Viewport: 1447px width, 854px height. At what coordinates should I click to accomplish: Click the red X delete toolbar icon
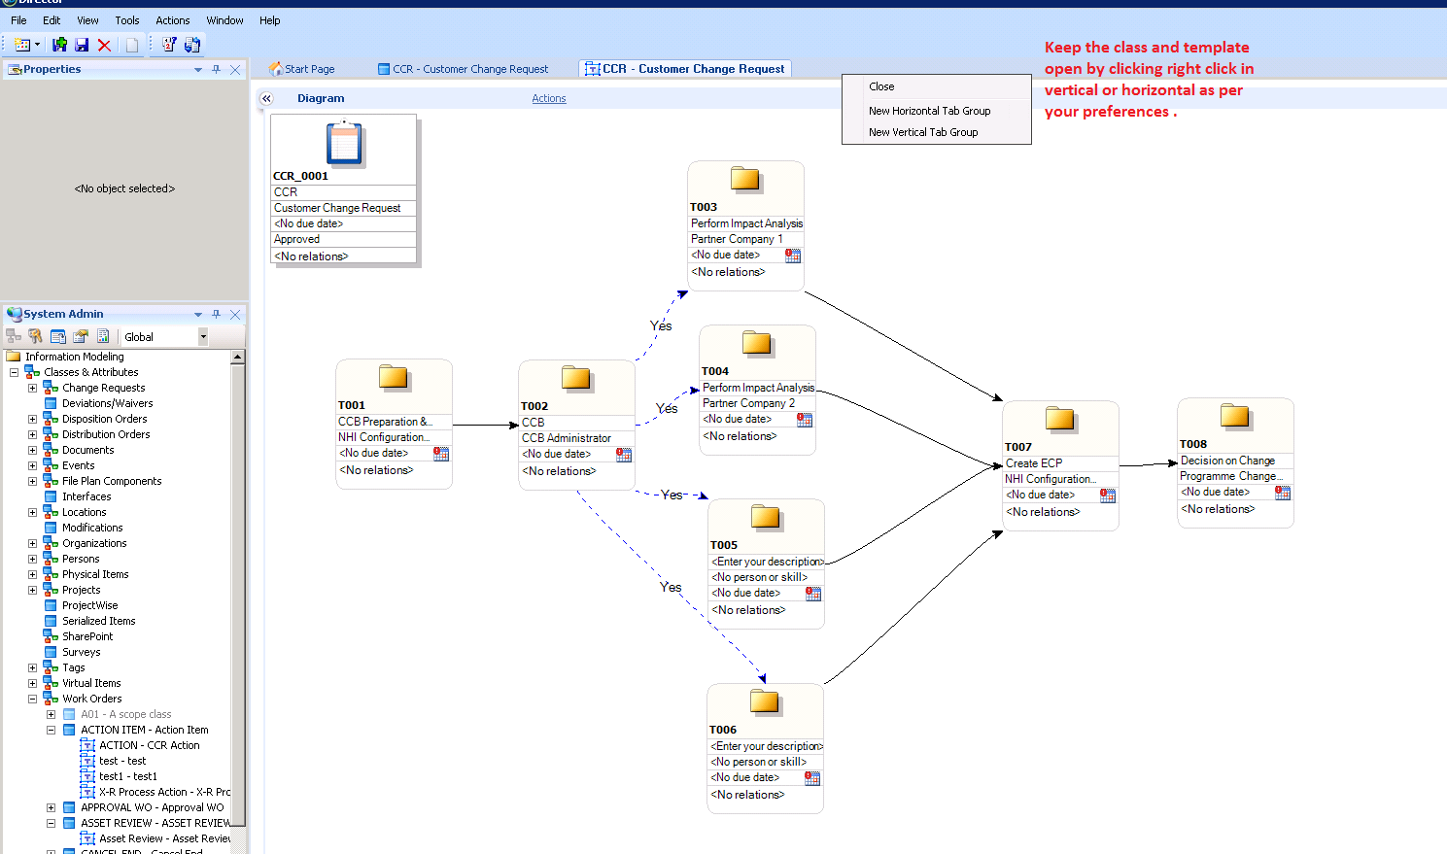coord(104,45)
